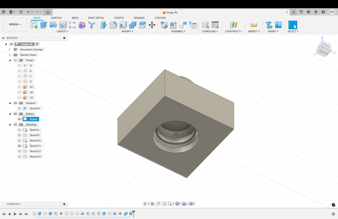Click the Extrude tool icon

[44, 25]
